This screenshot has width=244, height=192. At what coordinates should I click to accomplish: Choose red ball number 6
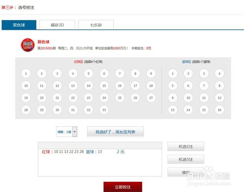[104, 73]
